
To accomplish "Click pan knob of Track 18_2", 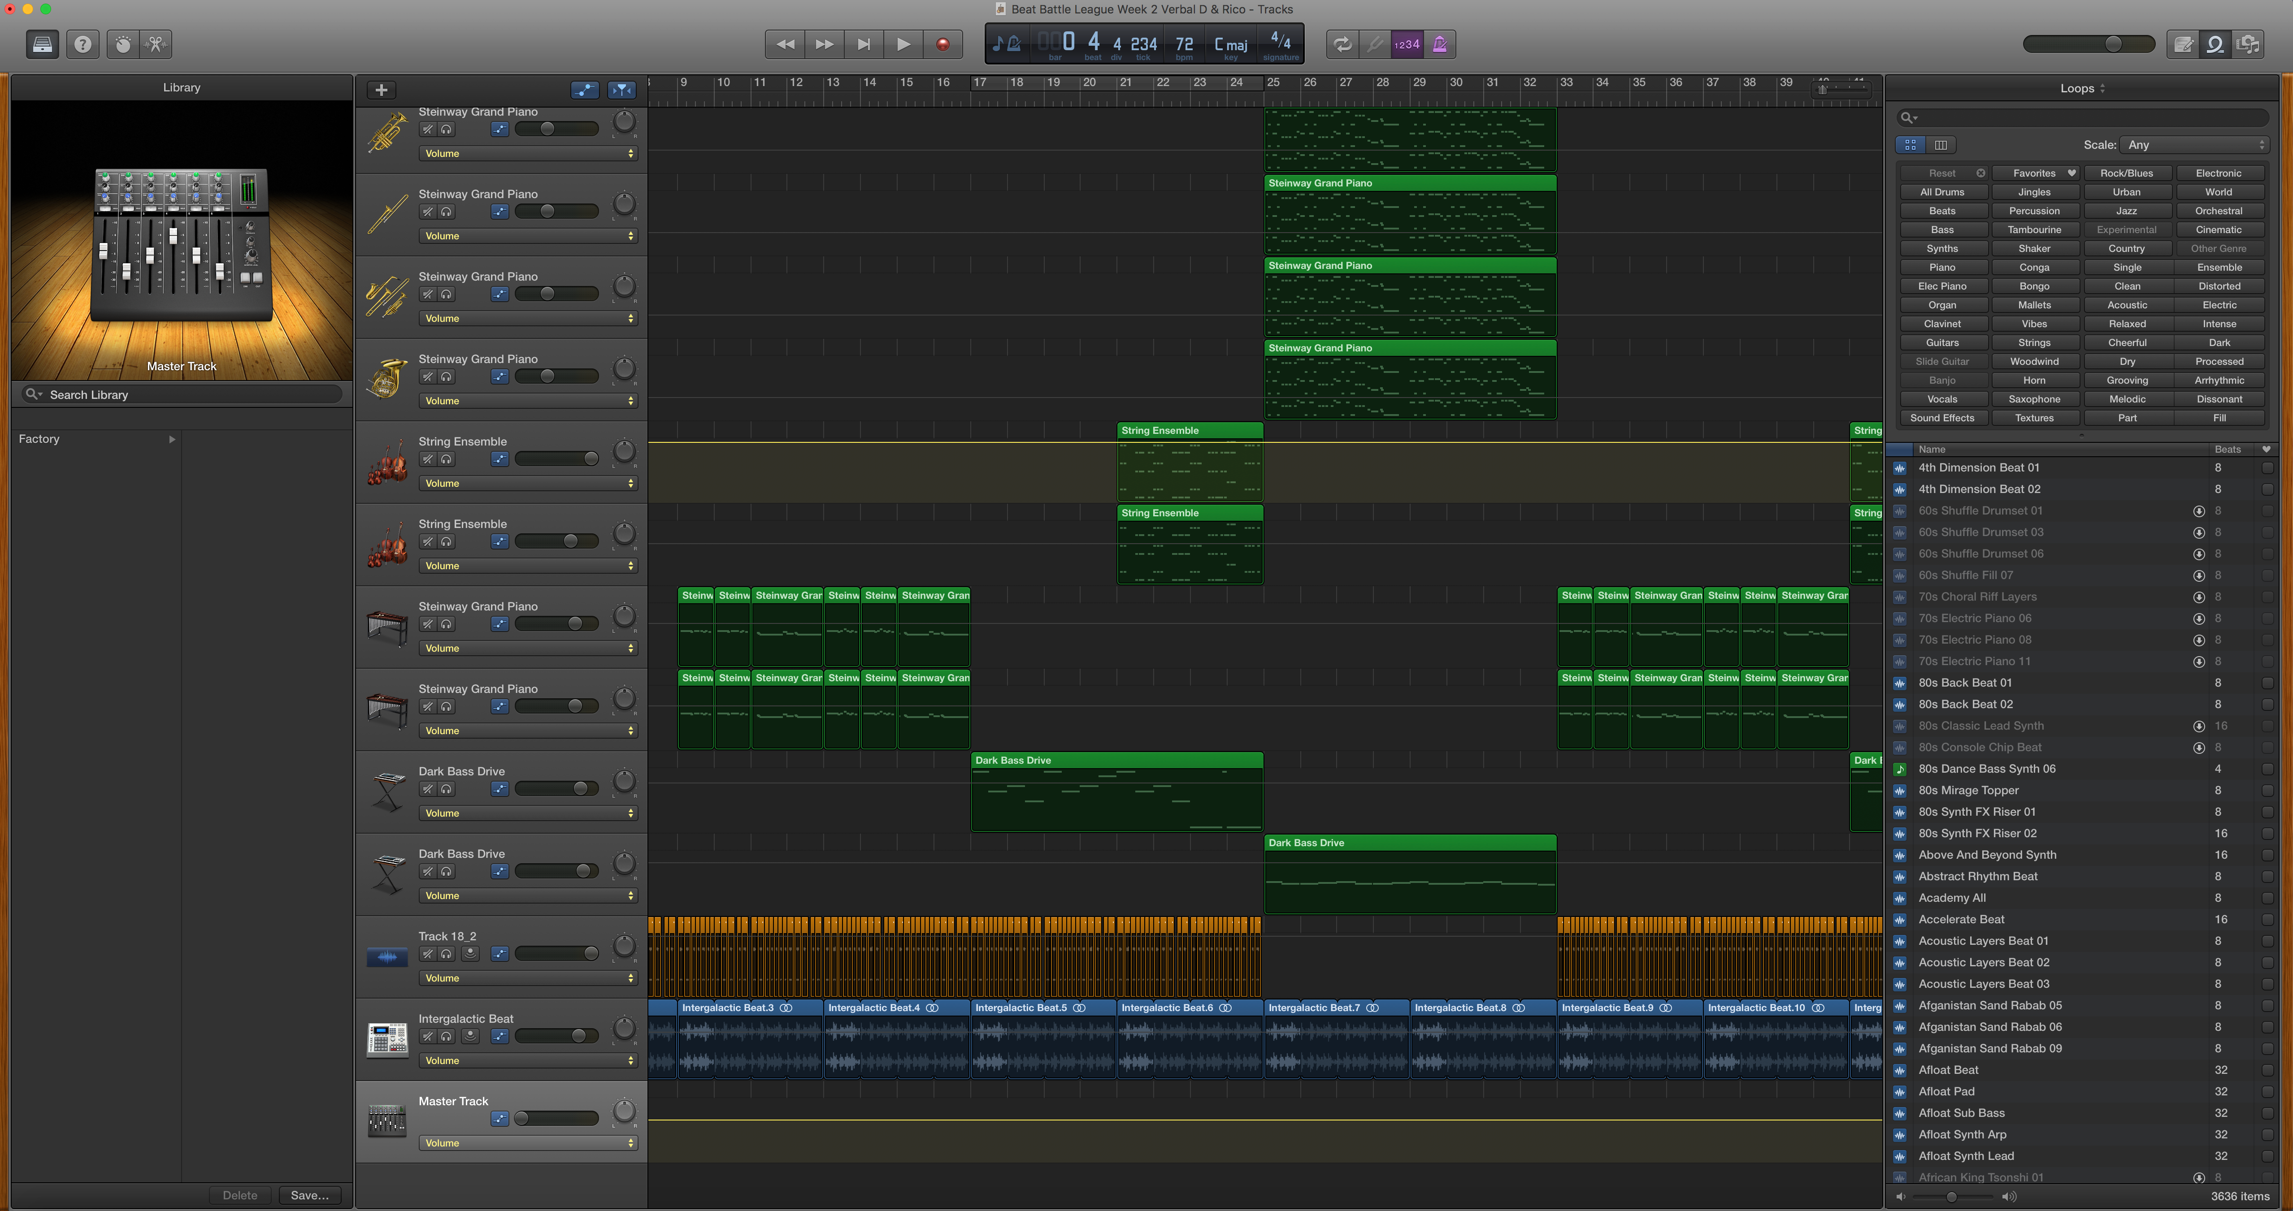I will (x=625, y=947).
